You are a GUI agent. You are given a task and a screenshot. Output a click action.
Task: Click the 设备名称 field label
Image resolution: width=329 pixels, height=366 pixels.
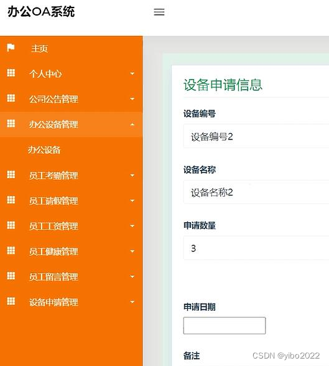click(x=200, y=170)
